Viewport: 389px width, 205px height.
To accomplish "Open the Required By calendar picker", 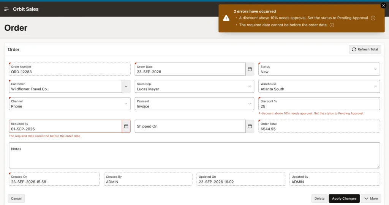I will pyautogui.click(x=126, y=126).
